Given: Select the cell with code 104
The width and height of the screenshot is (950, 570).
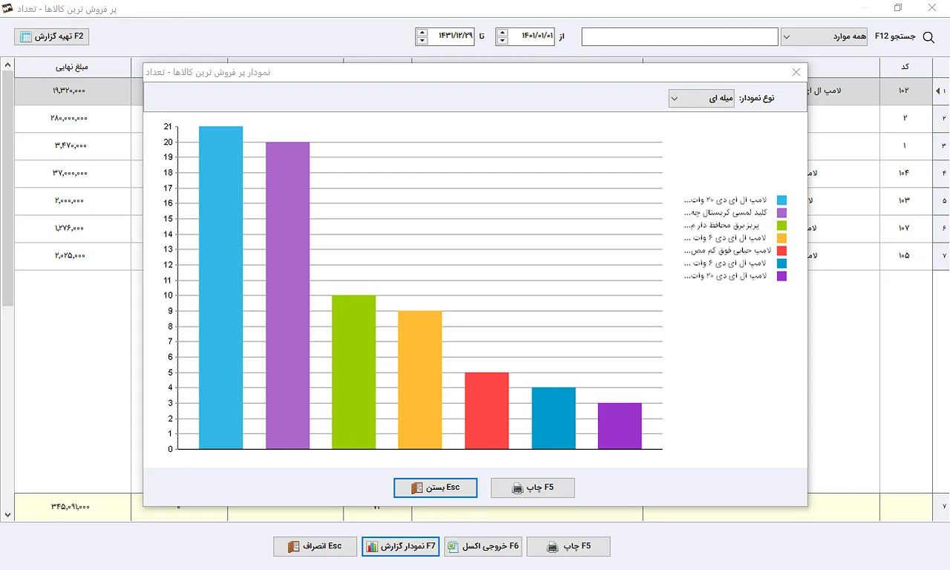Looking at the screenshot, I should coord(905,173).
